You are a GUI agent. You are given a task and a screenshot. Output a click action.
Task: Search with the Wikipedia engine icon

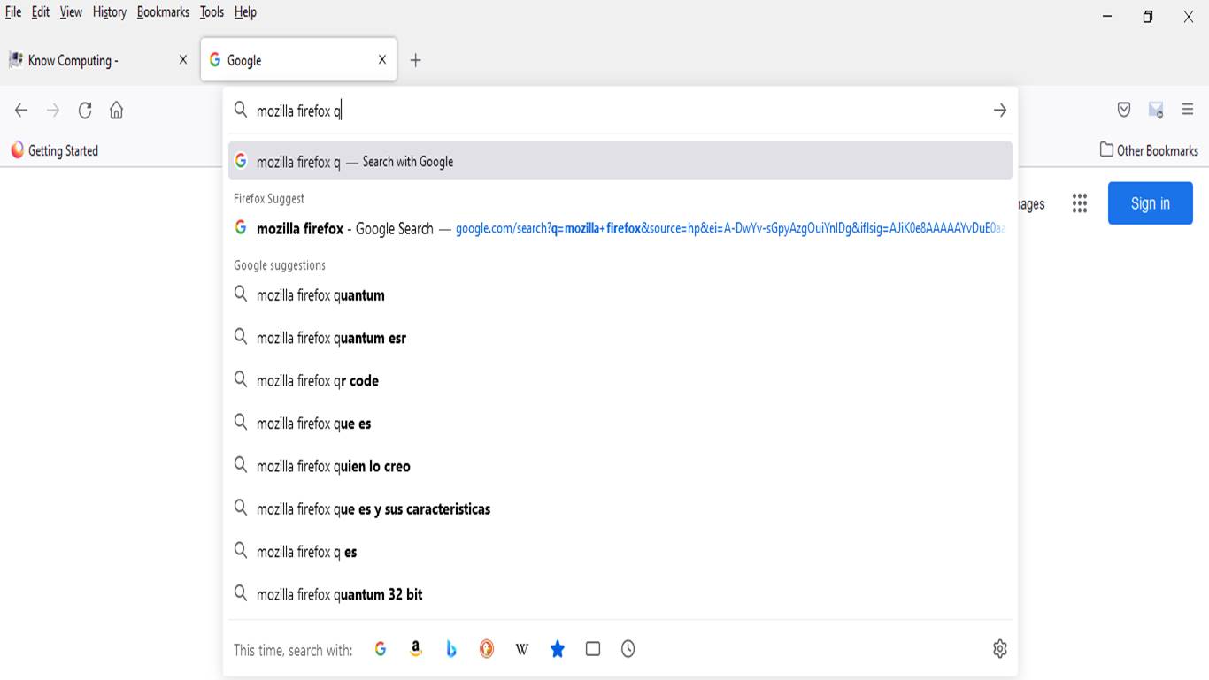pos(521,649)
